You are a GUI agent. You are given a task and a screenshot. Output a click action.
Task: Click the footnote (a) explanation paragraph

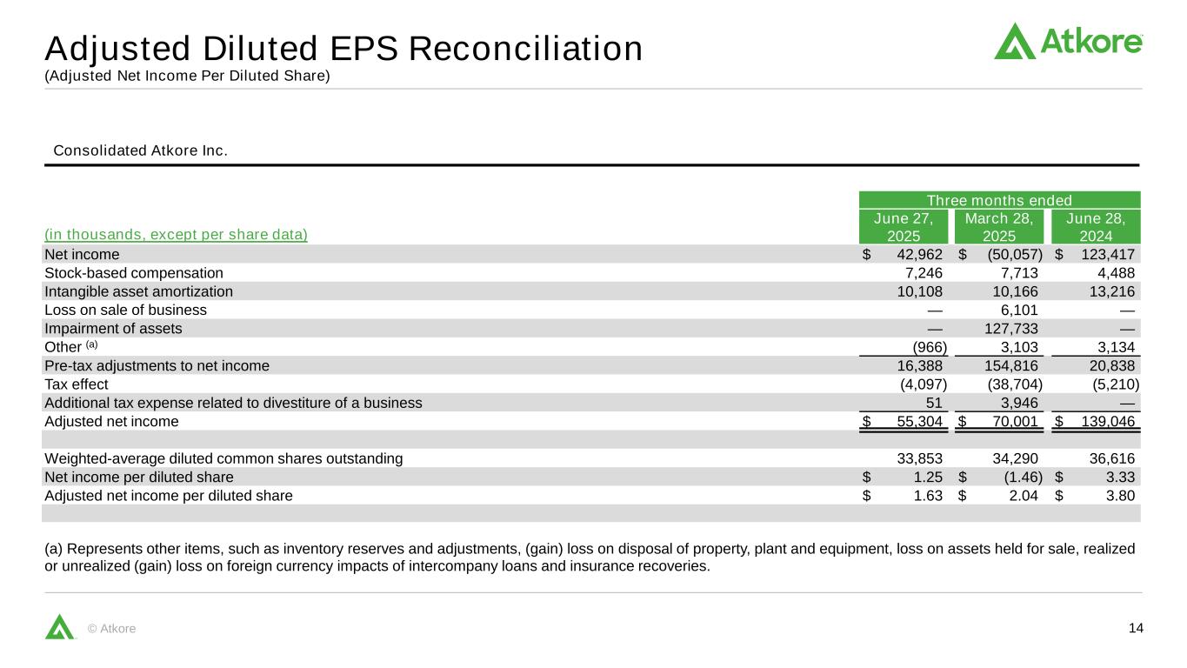click(590, 558)
